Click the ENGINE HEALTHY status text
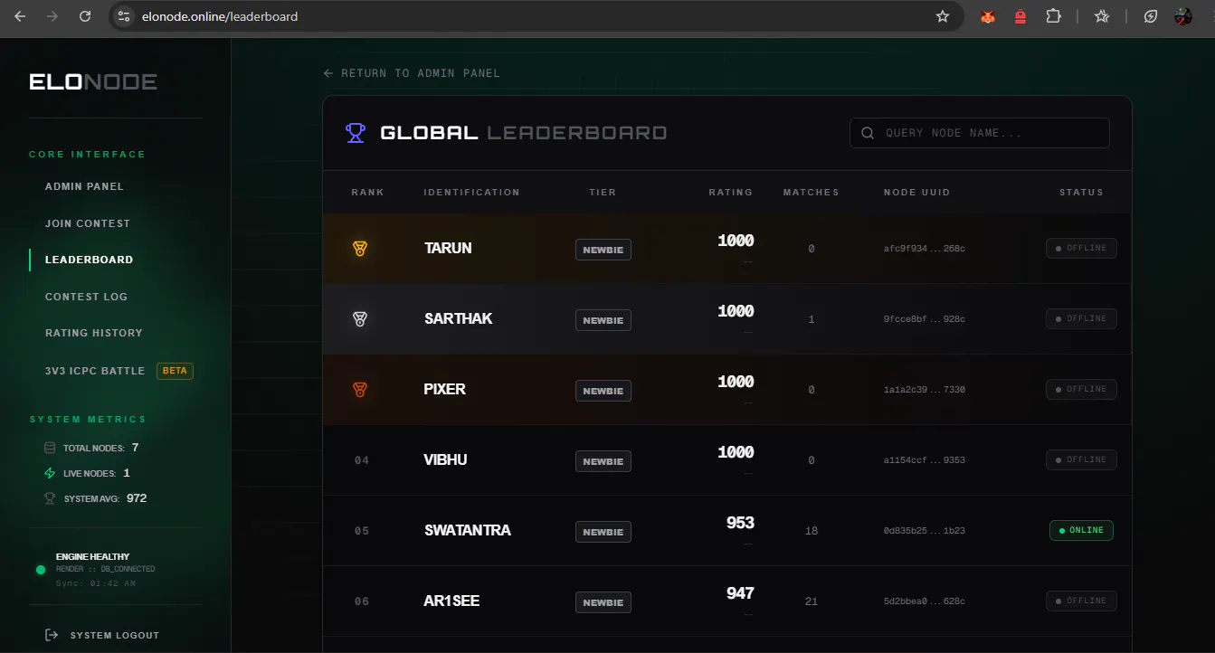This screenshot has height=653, width=1215. pyautogui.click(x=92, y=557)
